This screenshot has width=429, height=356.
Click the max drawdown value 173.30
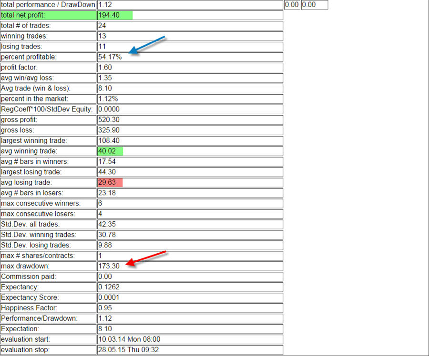tap(109, 267)
